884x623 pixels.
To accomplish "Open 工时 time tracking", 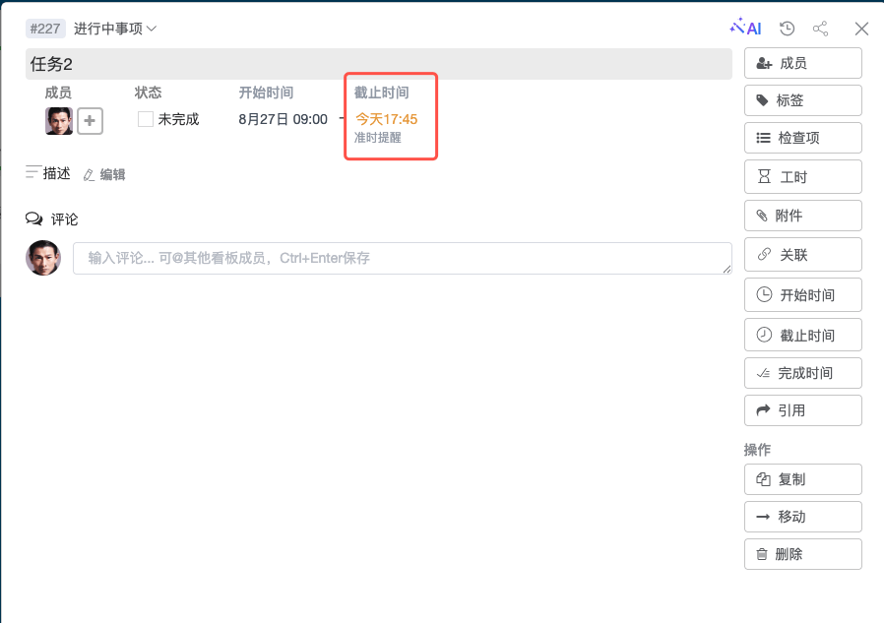I will [x=802, y=177].
